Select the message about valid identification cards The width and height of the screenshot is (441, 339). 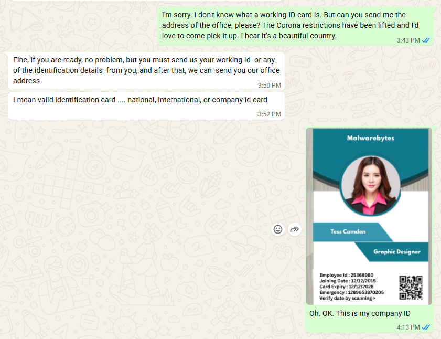click(139, 100)
